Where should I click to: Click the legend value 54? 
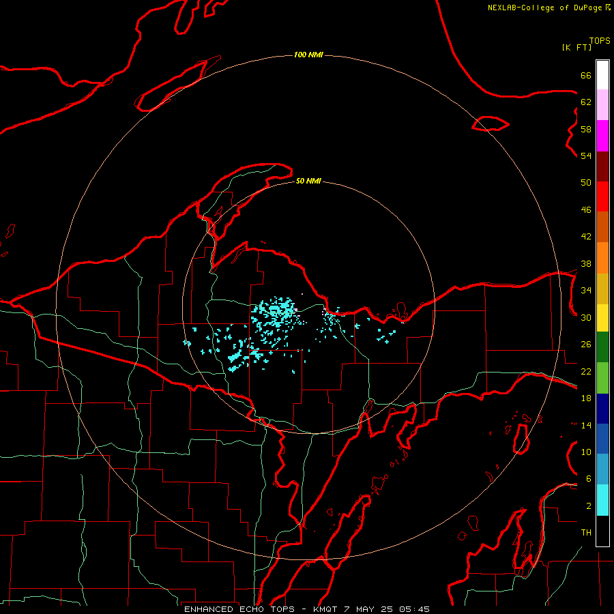[586, 156]
